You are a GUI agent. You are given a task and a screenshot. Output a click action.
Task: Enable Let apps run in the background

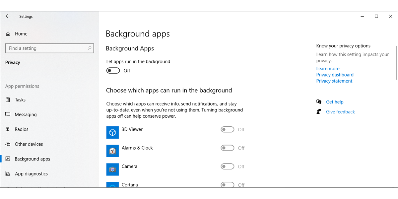click(x=113, y=71)
